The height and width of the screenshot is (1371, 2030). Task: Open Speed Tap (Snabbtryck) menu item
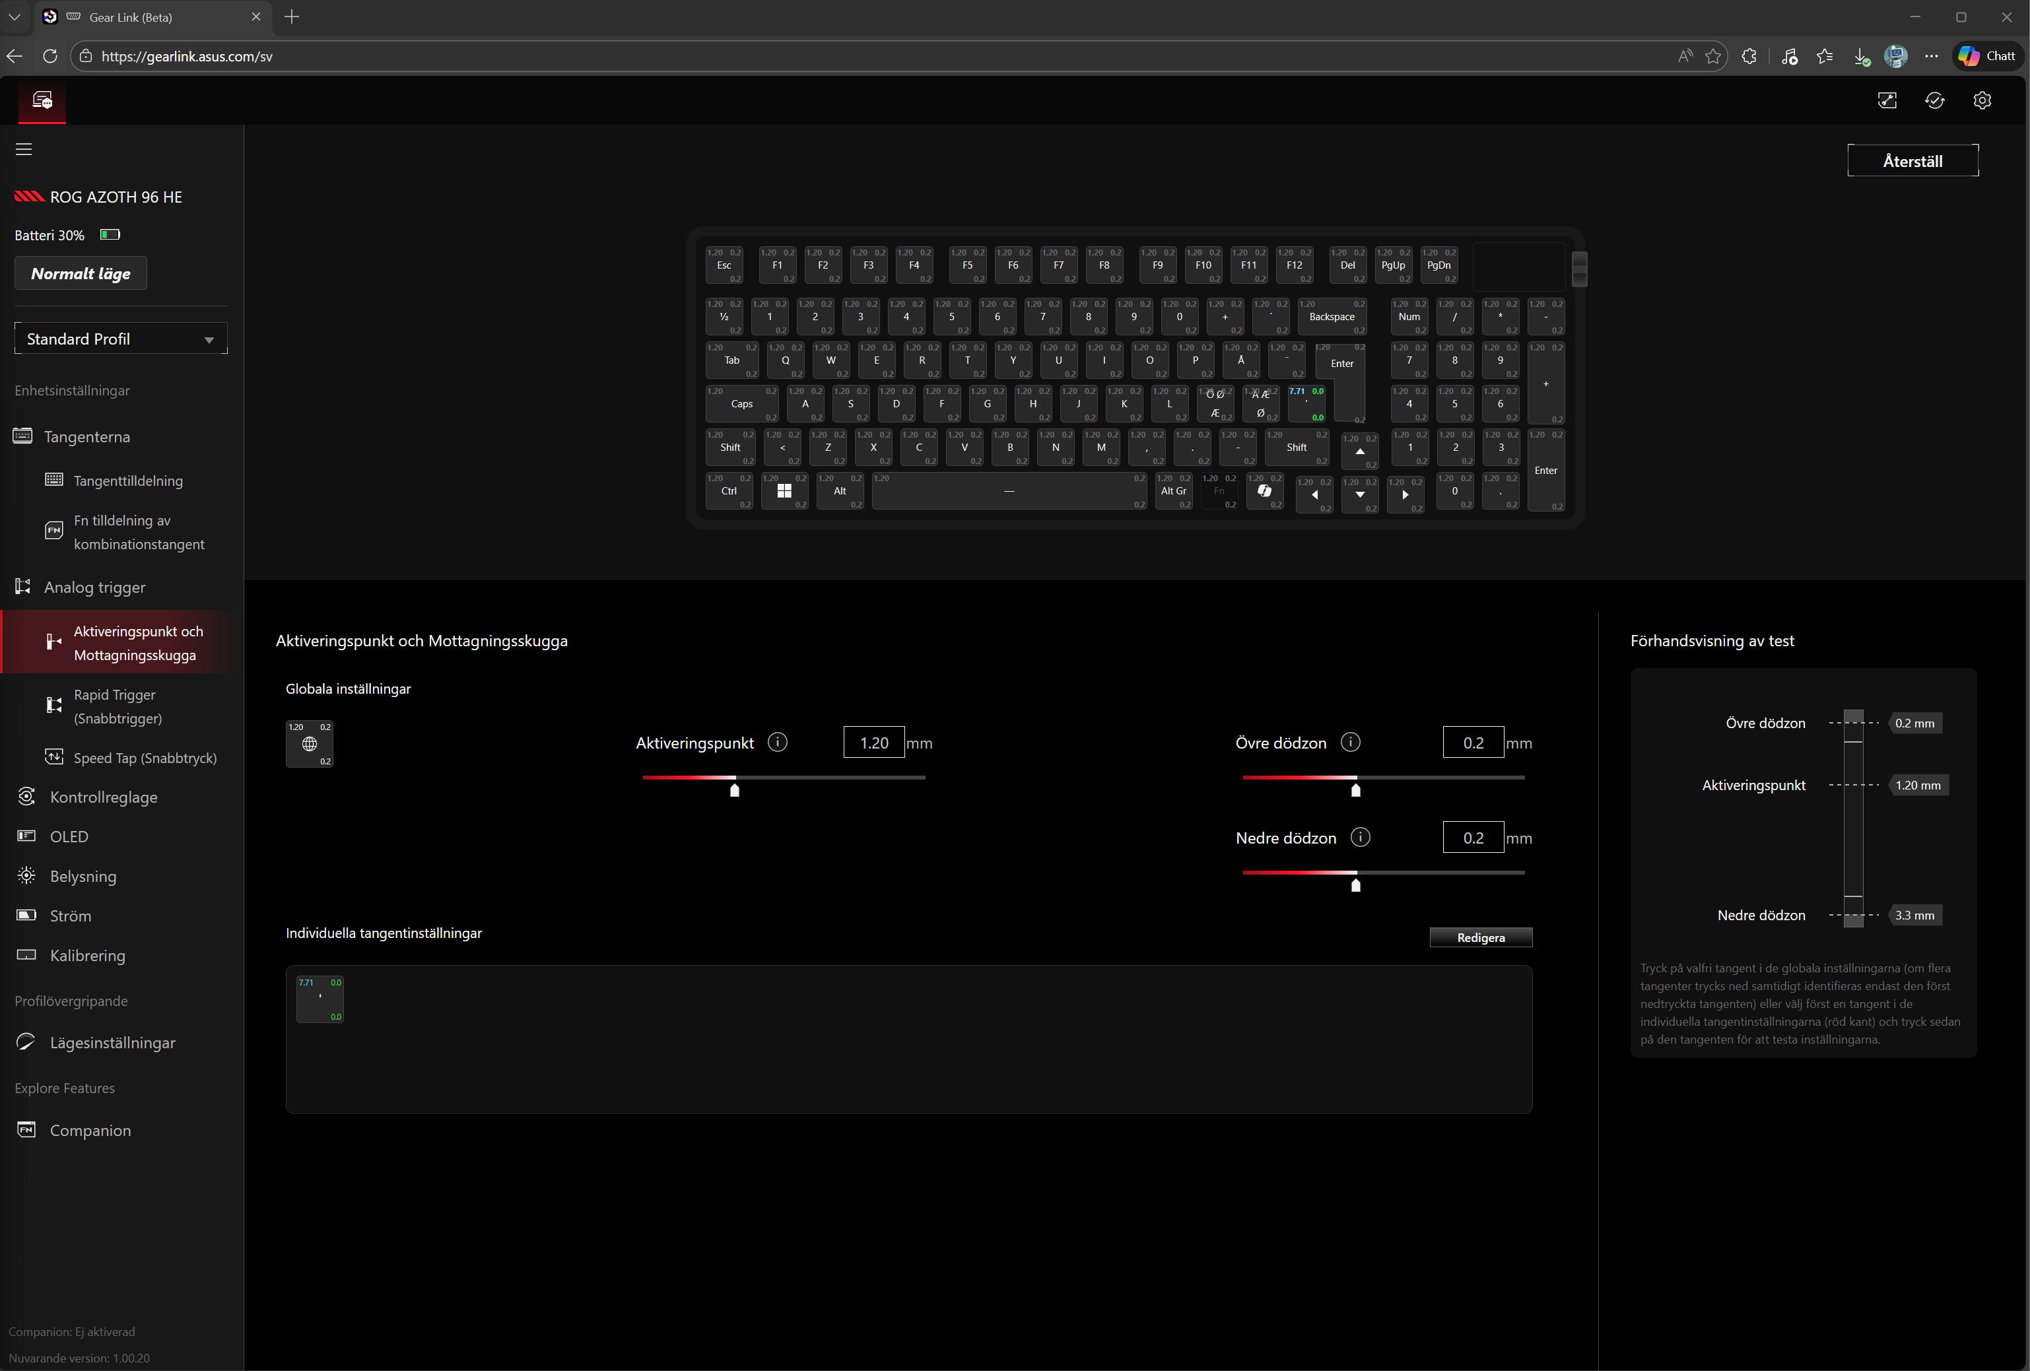pos(144,758)
